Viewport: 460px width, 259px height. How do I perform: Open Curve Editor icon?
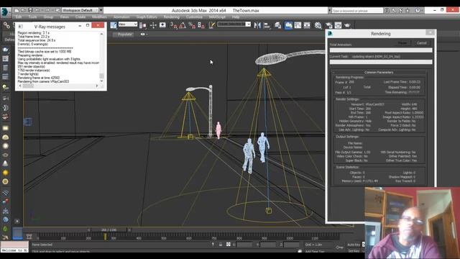pos(298,26)
